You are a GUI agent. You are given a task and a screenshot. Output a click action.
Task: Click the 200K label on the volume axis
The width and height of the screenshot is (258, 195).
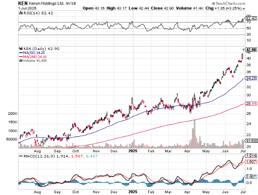tap(13, 113)
